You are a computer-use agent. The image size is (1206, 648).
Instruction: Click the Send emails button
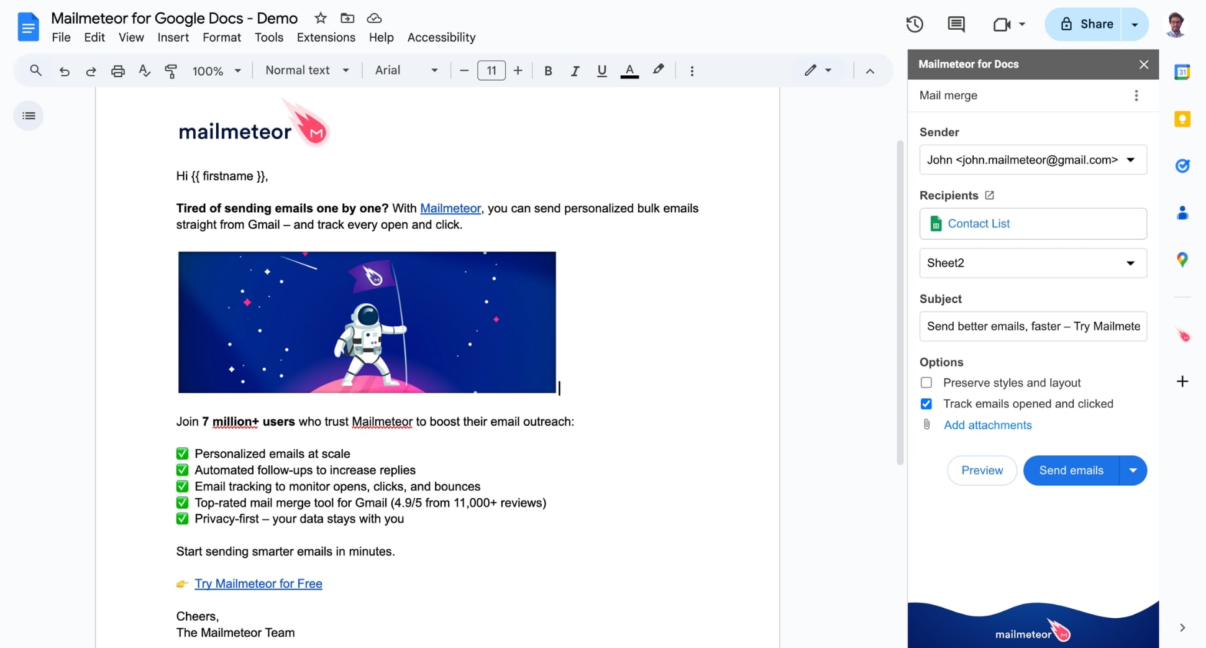[x=1071, y=470]
